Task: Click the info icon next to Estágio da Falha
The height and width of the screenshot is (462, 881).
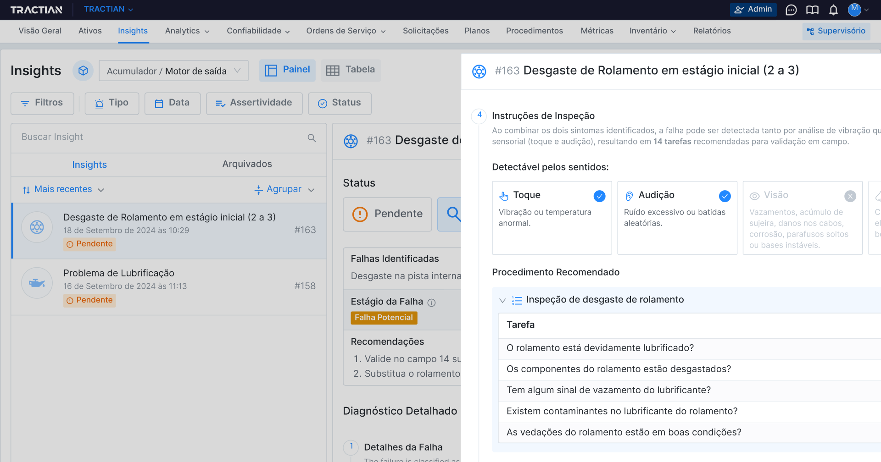Action: click(431, 302)
